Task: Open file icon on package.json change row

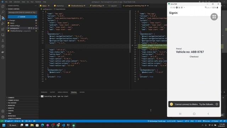Action: coord(29,28)
